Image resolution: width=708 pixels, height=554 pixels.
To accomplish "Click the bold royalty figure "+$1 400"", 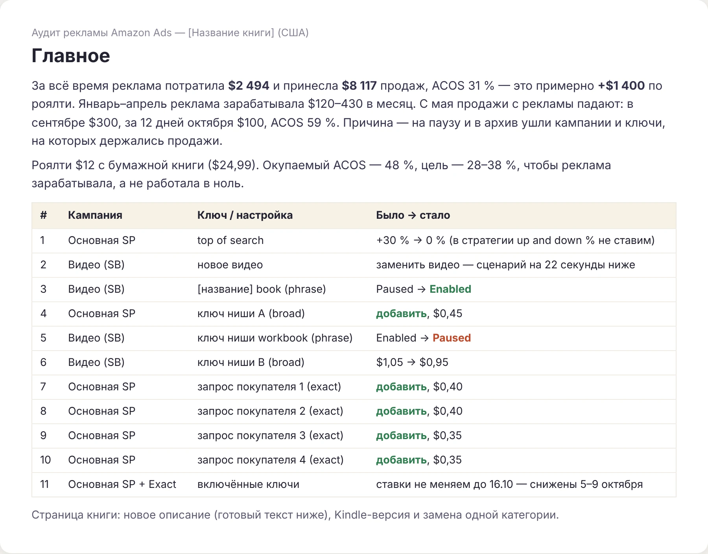I will (x=621, y=85).
